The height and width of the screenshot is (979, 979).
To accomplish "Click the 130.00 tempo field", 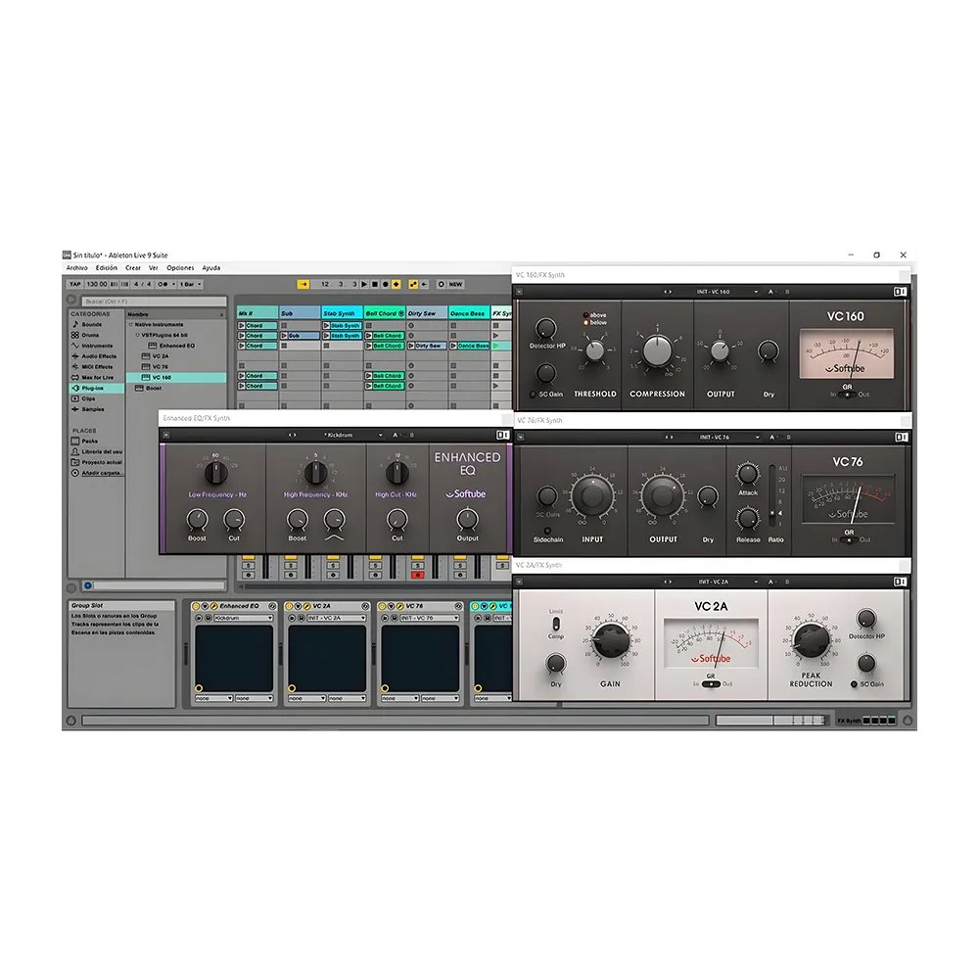I will pos(96,284).
